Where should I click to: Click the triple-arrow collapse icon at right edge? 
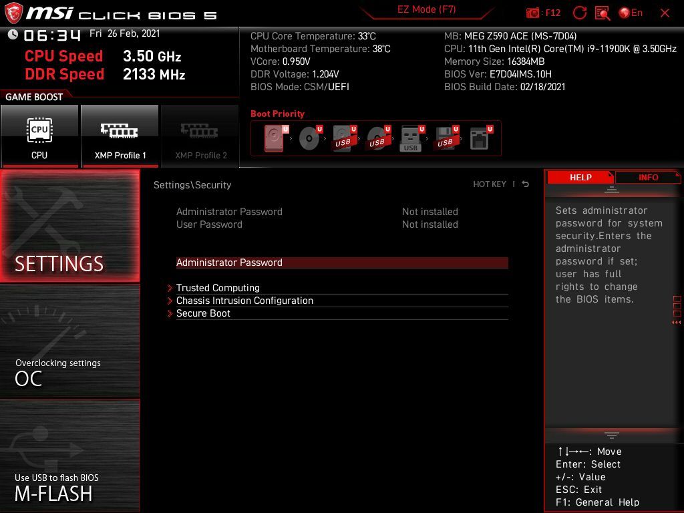676,323
